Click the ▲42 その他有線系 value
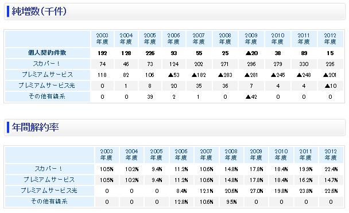Screen dimensions: 349x213 251,97
